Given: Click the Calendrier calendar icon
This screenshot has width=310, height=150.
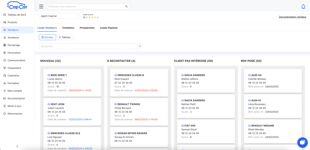Looking at the screenshot, I should click(5, 76).
